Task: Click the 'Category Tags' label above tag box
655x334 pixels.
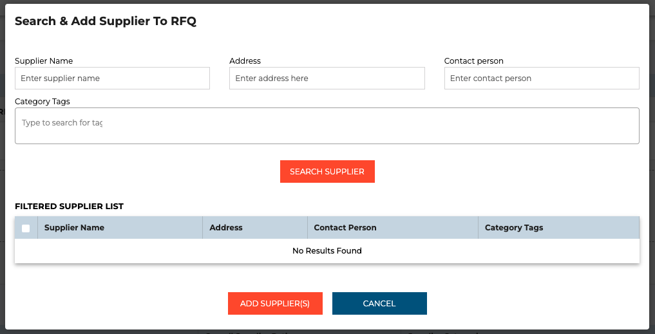Action: [43, 102]
